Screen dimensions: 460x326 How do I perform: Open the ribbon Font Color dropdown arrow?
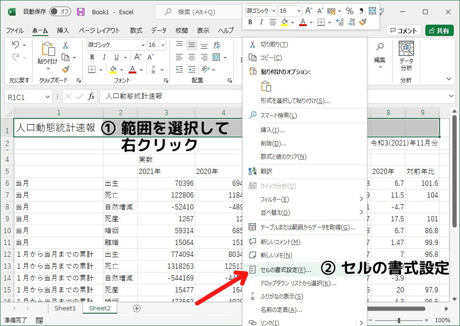coord(141,70)
